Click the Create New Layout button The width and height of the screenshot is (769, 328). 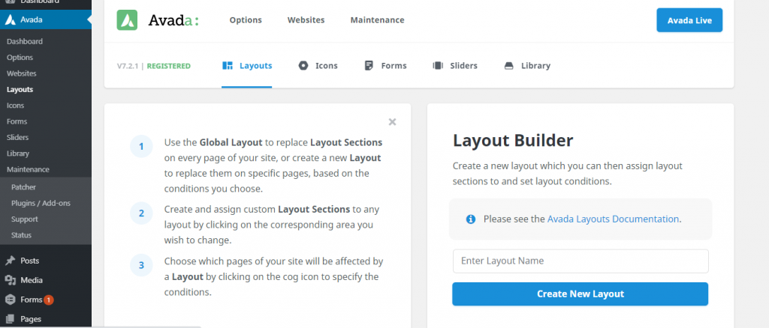click(581, 294)
